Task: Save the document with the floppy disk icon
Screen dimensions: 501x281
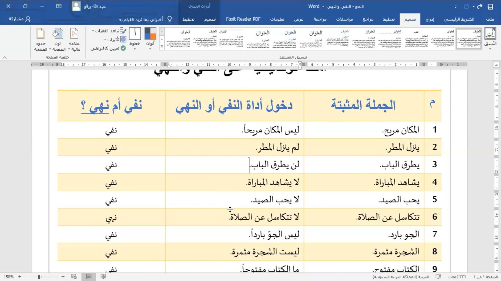Action: pos(490,7)
